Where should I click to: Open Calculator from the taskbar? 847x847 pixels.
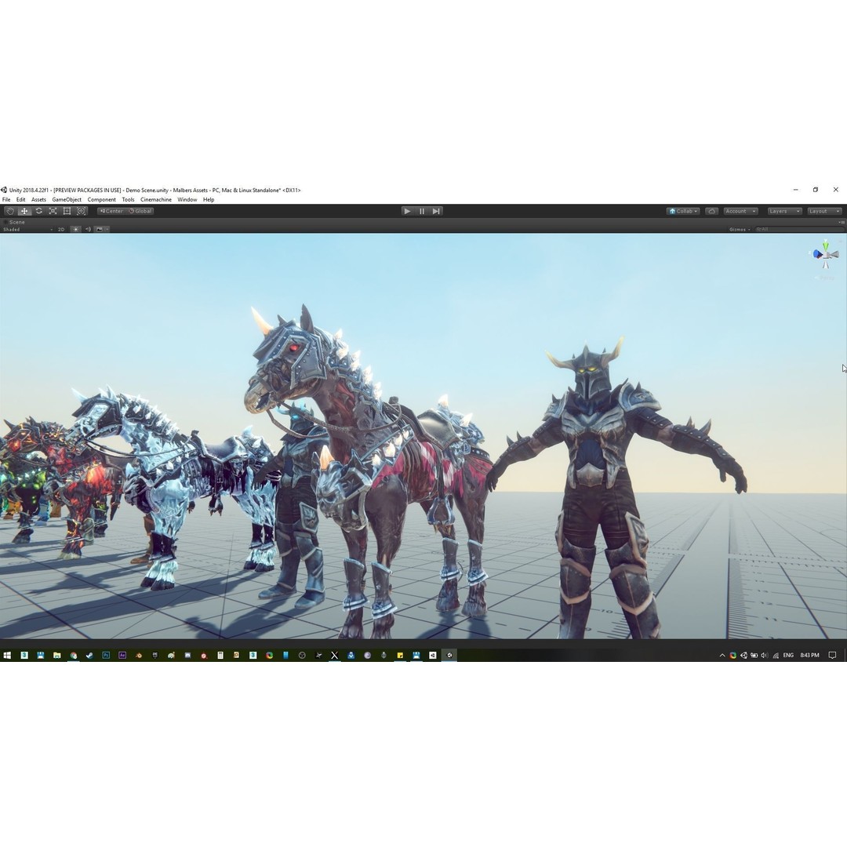[x=220, y=655]
